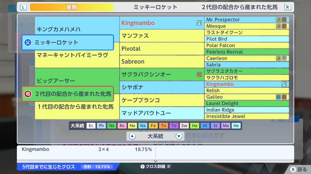Viewport: 311px width, 174px height.
Task: Click the 合計 18.75% cross total
Action: 97,167
